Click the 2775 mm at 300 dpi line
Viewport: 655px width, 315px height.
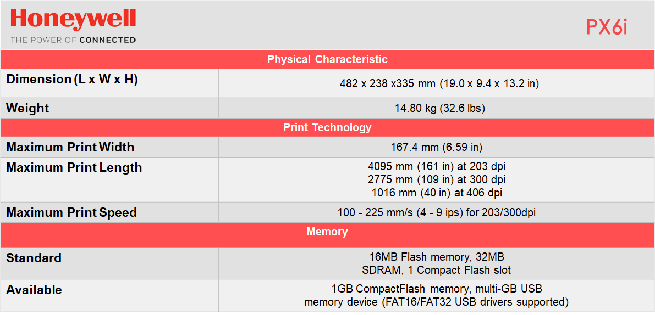(x=436, y=179)
